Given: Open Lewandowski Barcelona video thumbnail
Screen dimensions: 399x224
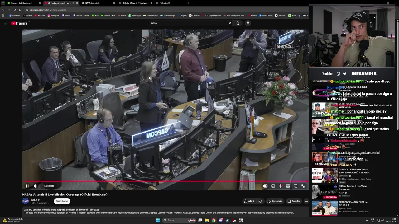Looking at the screenshot, I should pyautogui.click(x=324, y=175).
